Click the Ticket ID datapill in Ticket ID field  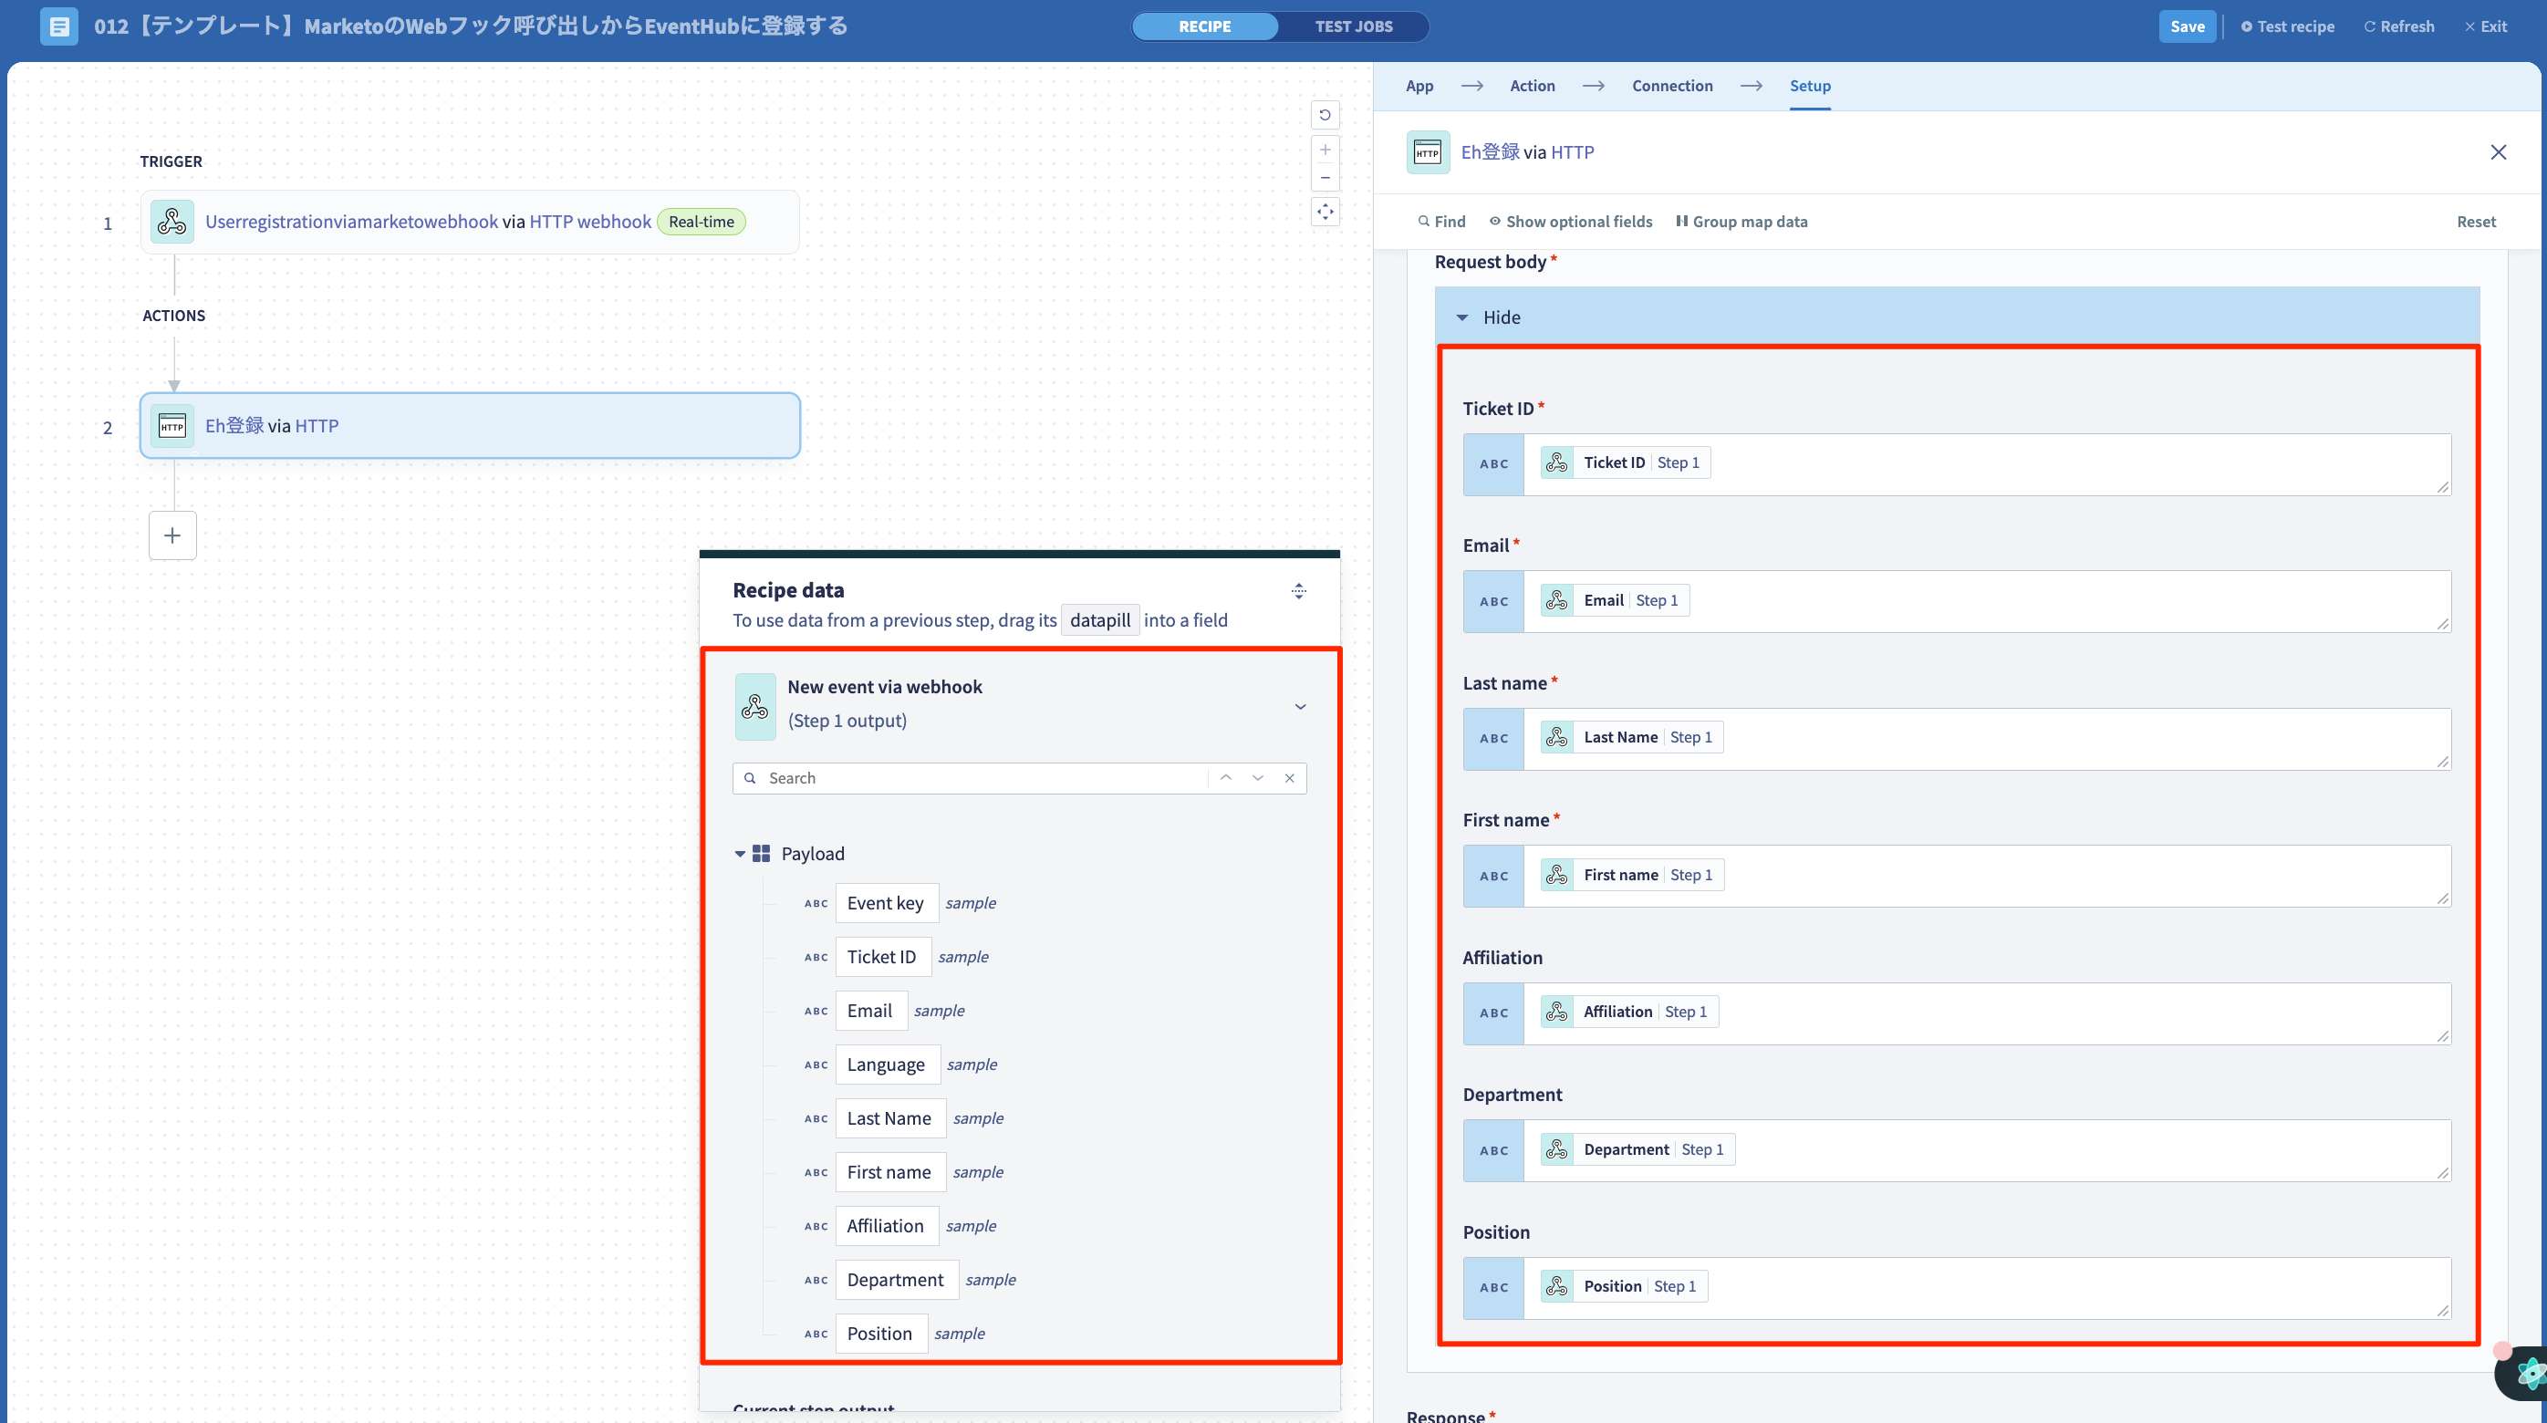(x=1625, y=462)
